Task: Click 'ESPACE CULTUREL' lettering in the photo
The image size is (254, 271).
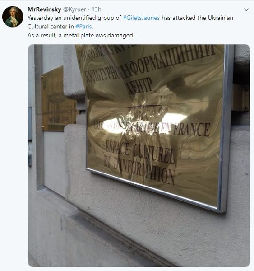Action: 139,152
